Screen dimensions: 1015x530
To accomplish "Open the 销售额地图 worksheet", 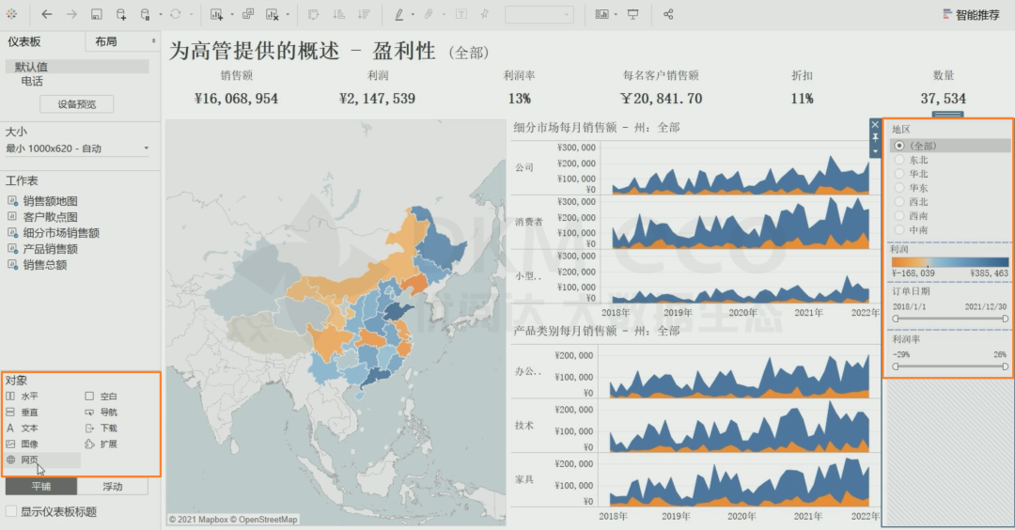I will pyautogui.click(x=51, y=201).
